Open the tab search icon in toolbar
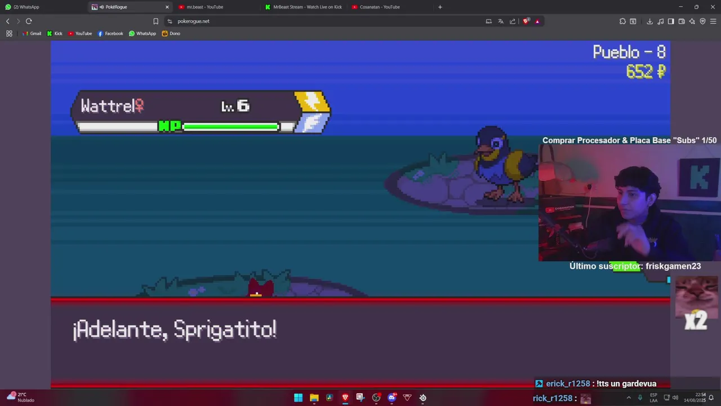This screenshot has height=406, width=721. click(633, 21)
